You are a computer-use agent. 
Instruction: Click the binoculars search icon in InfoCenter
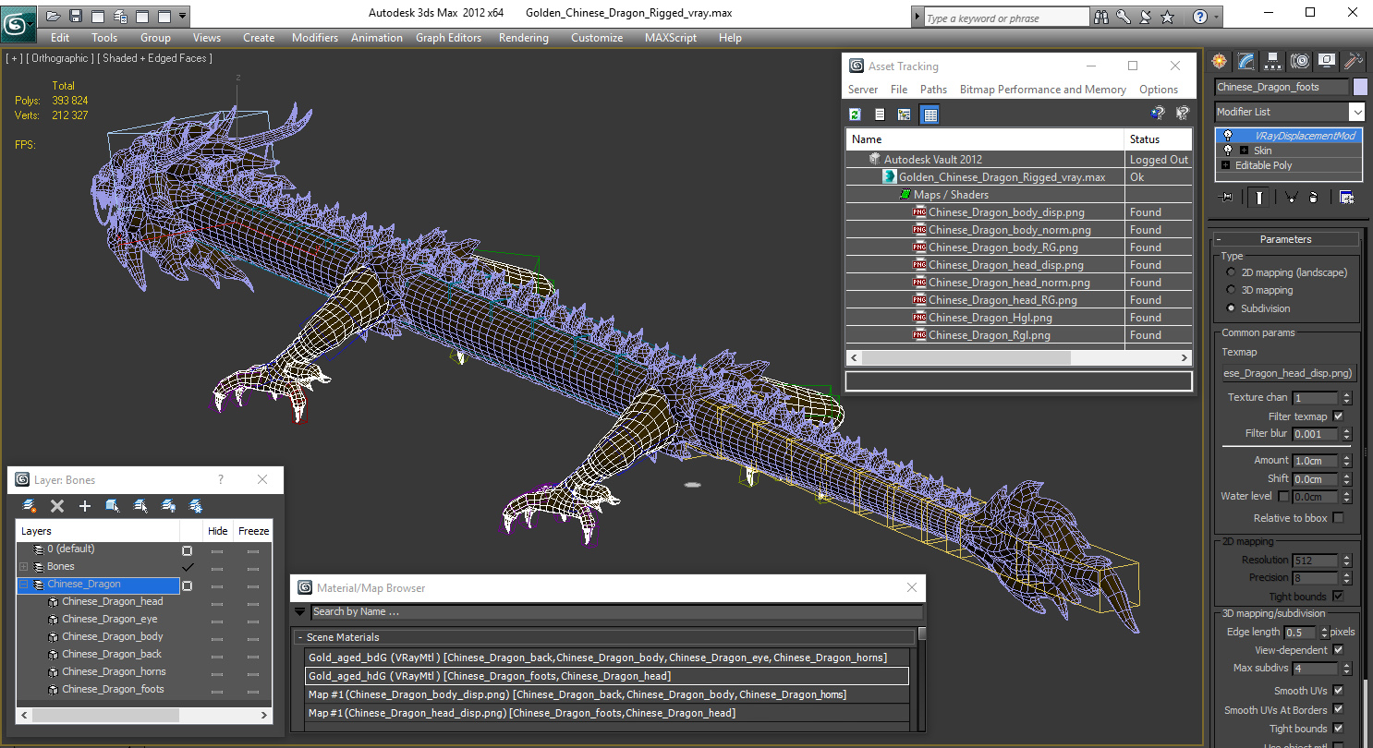pyautogui.click(x=1101, y=17)
